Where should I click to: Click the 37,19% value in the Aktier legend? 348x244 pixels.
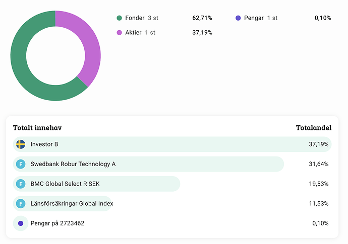point(202,33)
